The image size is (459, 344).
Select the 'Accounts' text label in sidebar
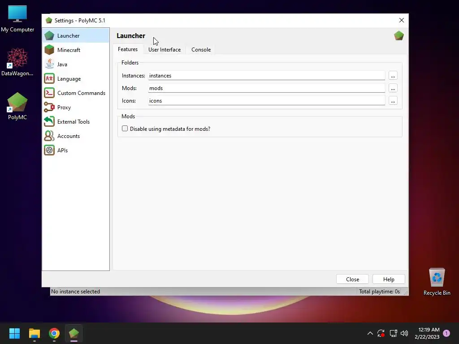(69, 136)
